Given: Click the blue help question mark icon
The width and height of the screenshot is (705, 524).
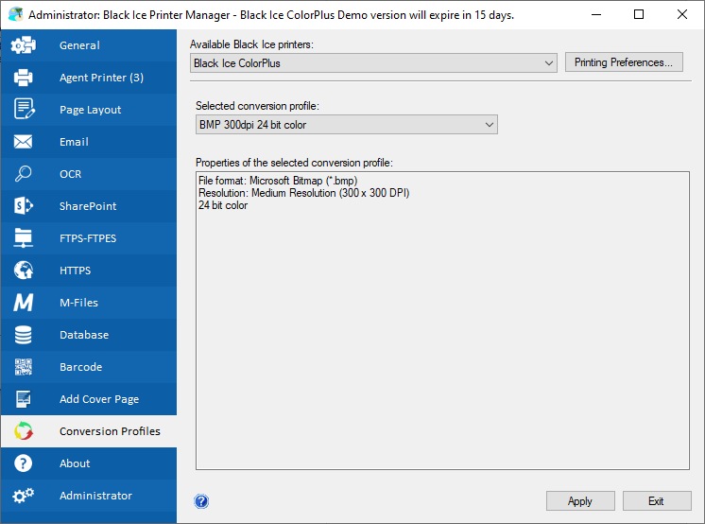Looking at the screenshot, I should 201,501.
